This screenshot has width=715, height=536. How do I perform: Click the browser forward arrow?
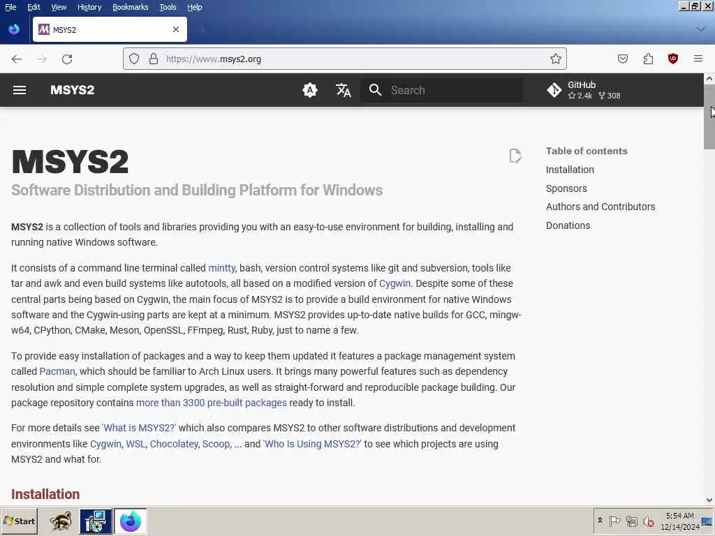(42, 59)
